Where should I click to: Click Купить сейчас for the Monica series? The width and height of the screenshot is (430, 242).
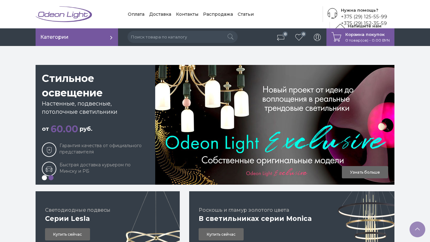point(221,234)
